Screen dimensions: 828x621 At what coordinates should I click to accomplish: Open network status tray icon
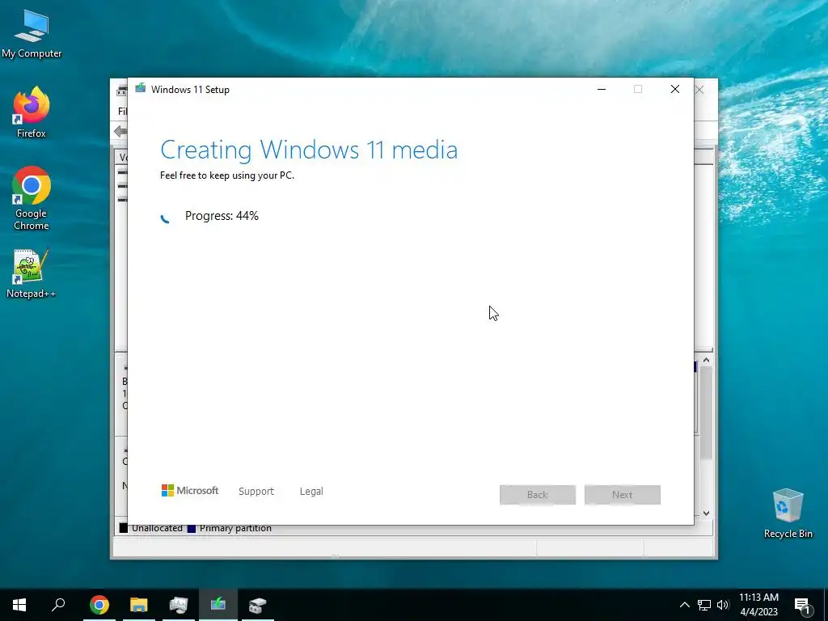point(704,605)
